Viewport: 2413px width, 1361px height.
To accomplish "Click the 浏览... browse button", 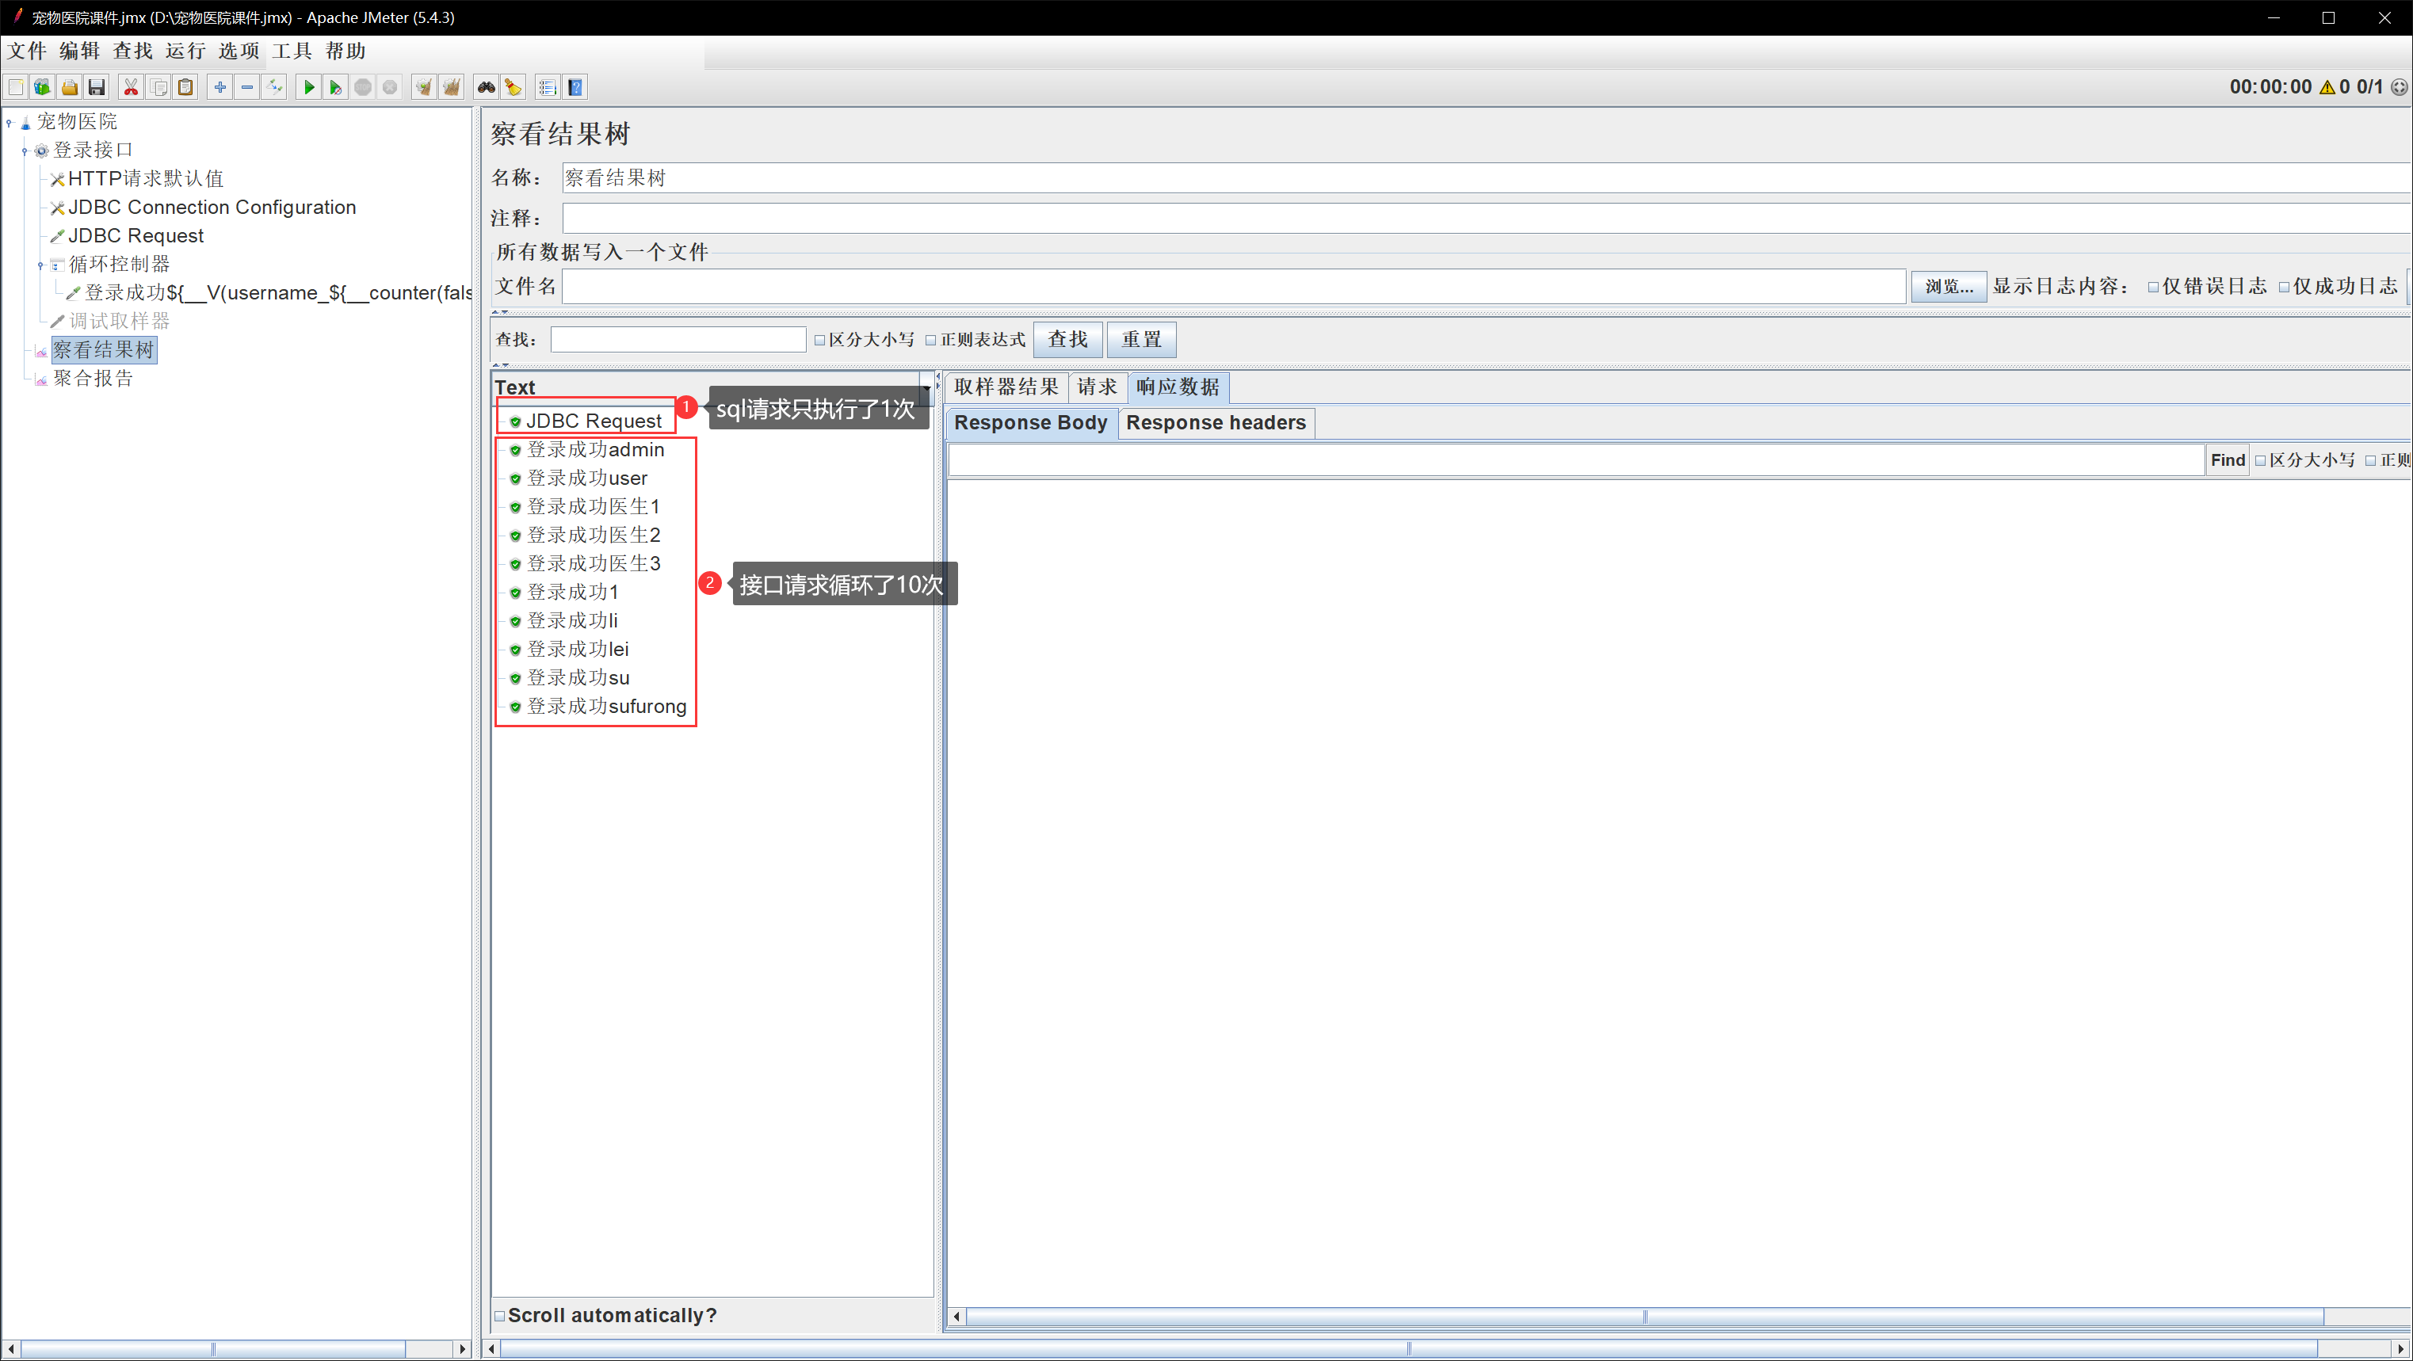I will [1948, 287].
